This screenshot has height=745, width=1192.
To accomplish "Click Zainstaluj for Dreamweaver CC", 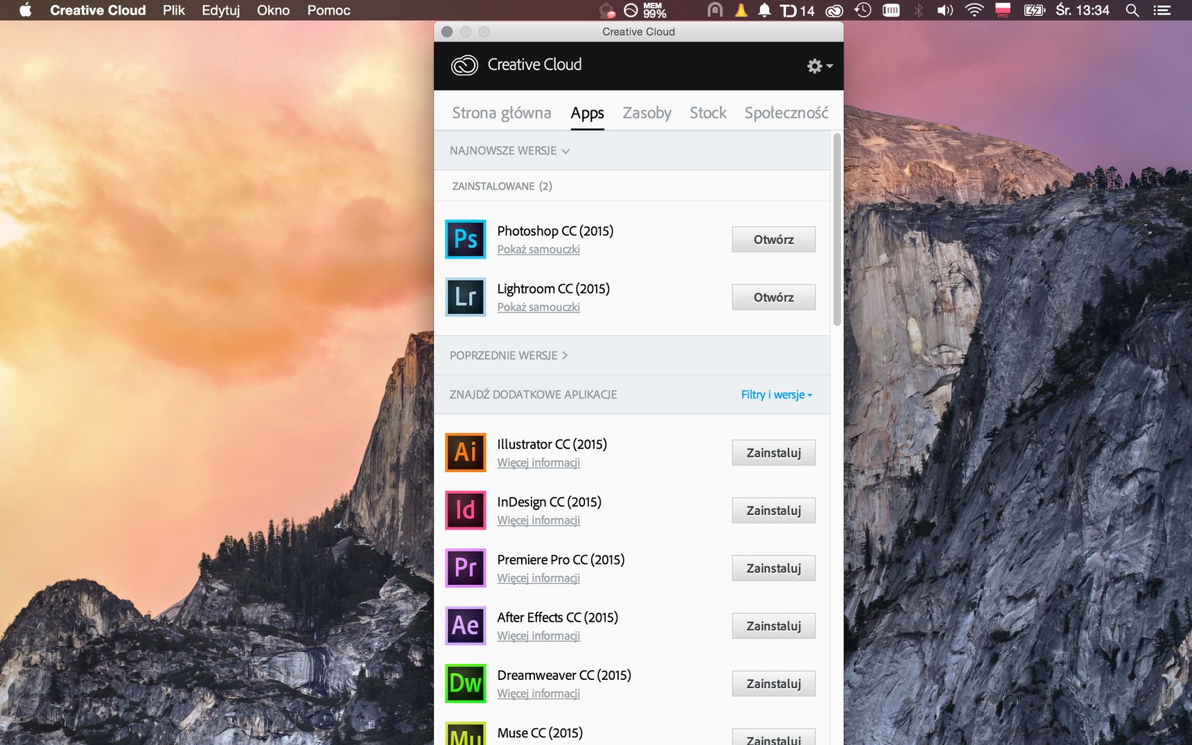I will click(773, 684).
